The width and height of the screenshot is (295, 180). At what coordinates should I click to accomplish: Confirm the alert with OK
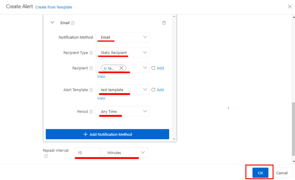click(260, 173)
